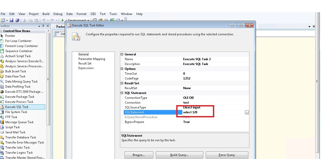Select the Data Flow Task toolbox icon
The width and height of the screenshot is (326, 159).
click(2, 76)
